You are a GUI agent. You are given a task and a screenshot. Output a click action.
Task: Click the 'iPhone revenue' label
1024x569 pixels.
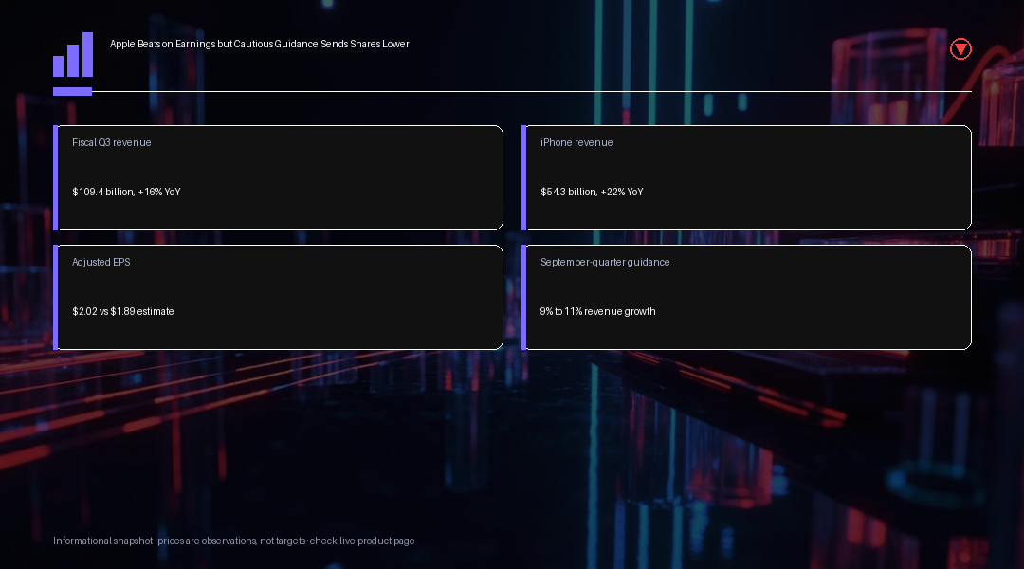pos(576,142)
